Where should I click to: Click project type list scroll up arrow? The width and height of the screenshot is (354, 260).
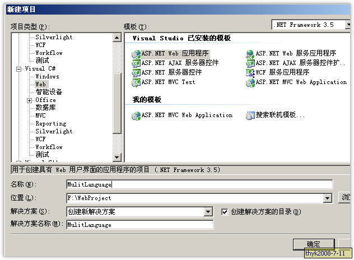[117, 38]
